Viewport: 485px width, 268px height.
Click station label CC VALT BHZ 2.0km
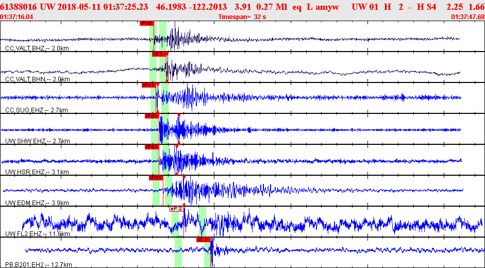pos(37,48)
